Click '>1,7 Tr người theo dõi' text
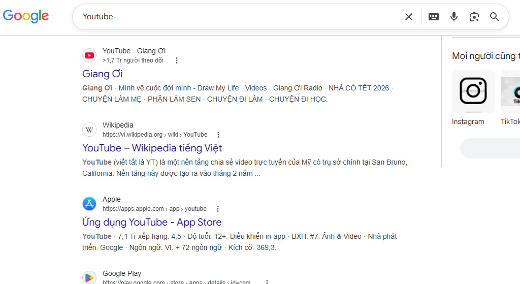The width and height of the screenshot is (520, 284). 133,60
